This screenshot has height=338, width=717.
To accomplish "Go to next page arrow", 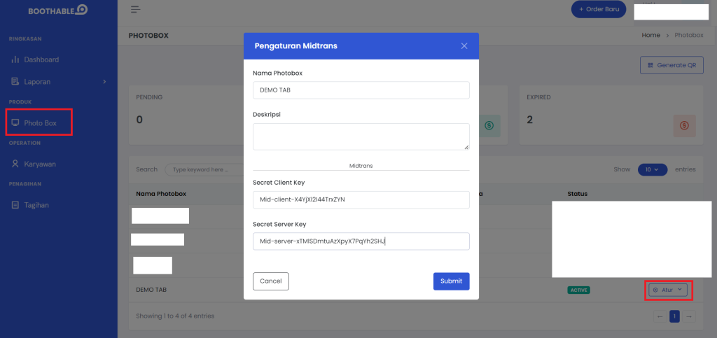I will 690,316.
